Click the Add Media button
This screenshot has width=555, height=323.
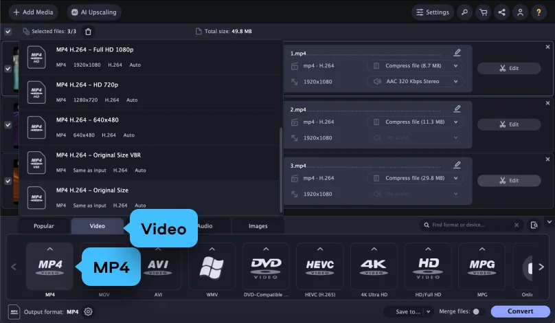click(x=32, y=12)
